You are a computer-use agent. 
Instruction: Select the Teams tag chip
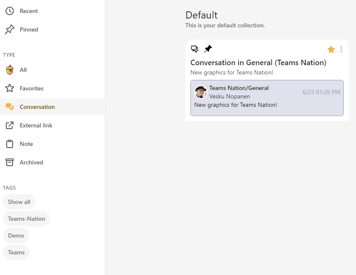[x=16, y=252]
